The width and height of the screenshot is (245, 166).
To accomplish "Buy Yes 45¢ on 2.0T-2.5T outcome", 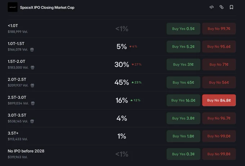I will point(183,82).
